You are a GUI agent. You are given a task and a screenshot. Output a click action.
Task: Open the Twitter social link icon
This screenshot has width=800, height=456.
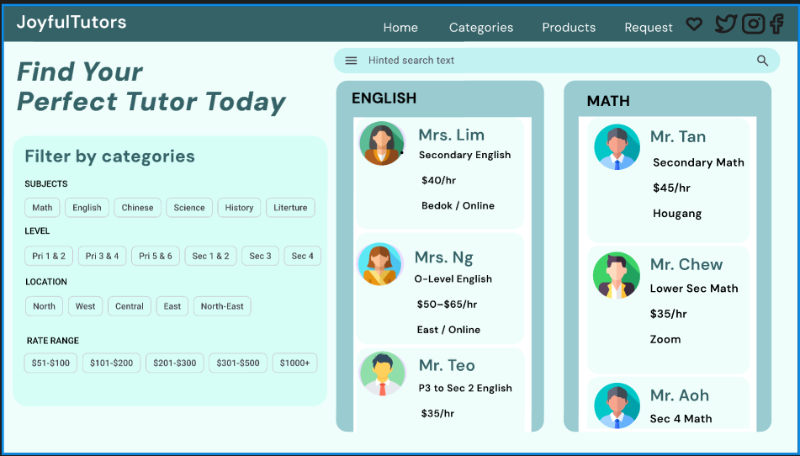(725, 24)
